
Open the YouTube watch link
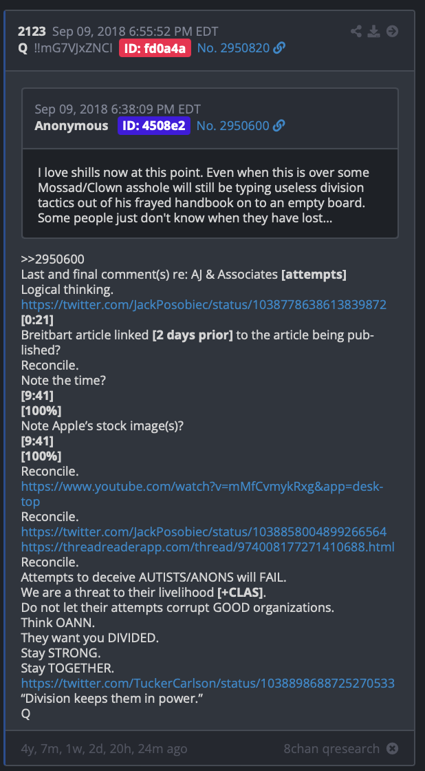(202, 494)
